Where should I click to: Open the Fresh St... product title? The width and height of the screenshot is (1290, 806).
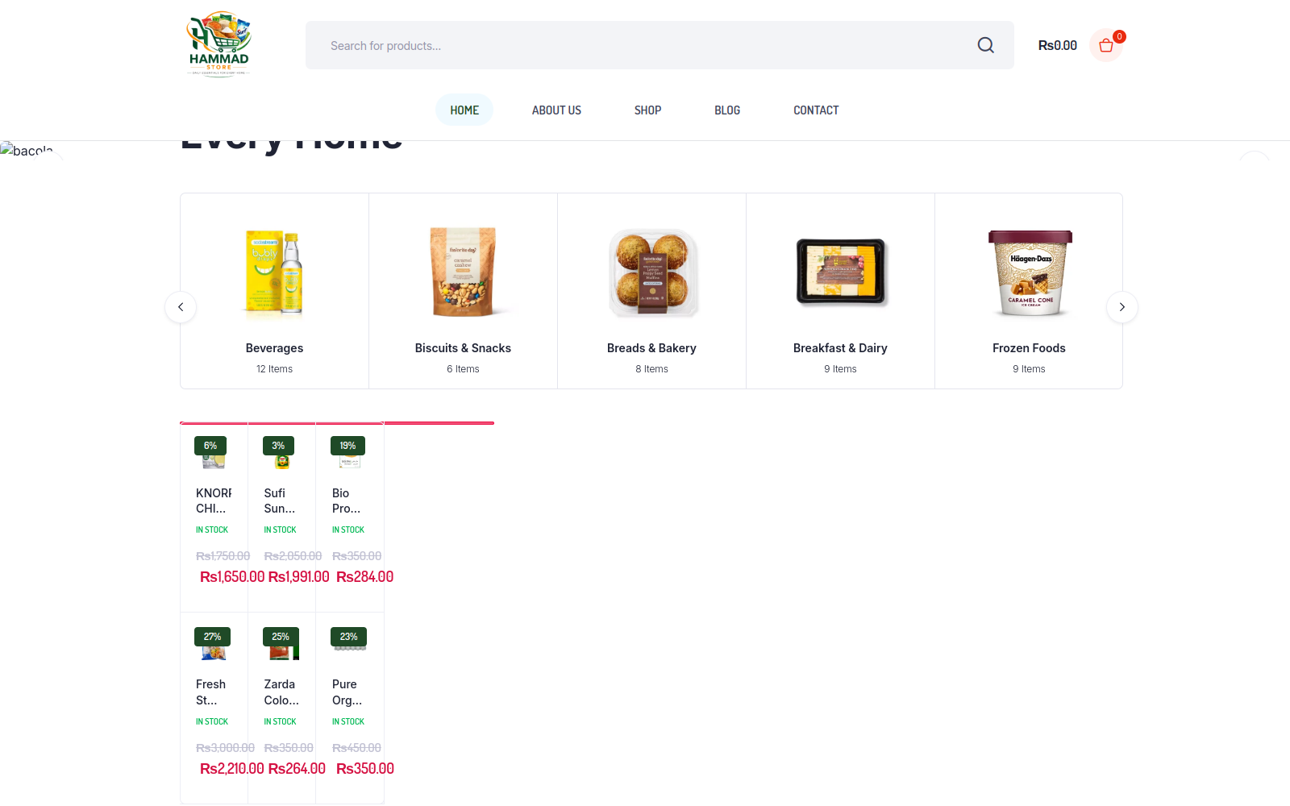(x=210, y=692)
